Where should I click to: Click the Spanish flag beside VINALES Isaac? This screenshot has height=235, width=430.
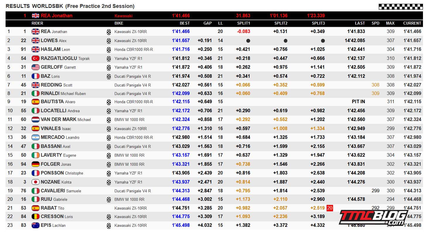(x=35, y=128)
